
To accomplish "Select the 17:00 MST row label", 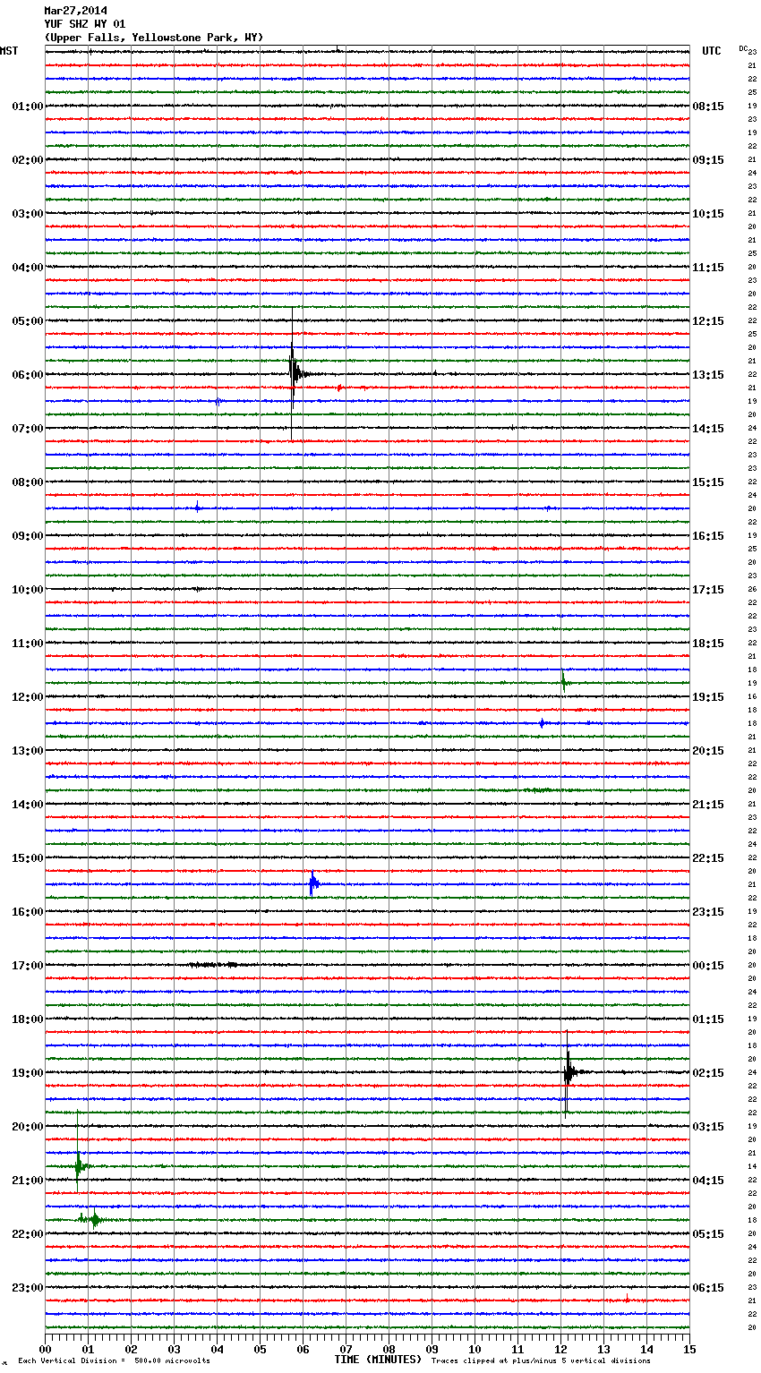I will (x=28, y=966).
